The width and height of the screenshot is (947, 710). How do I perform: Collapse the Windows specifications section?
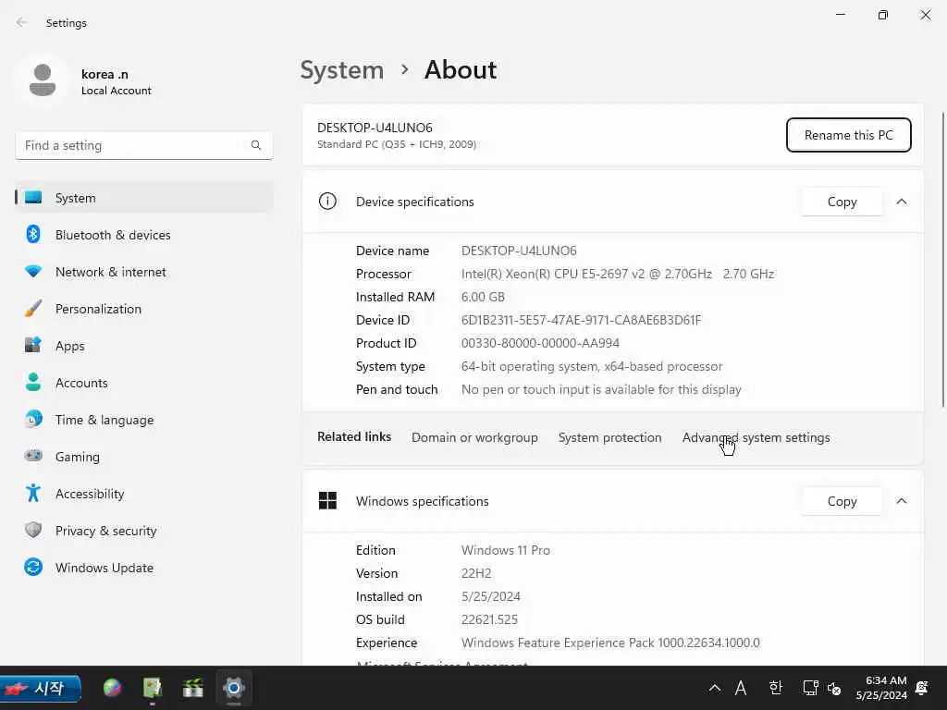pos(902,501)
